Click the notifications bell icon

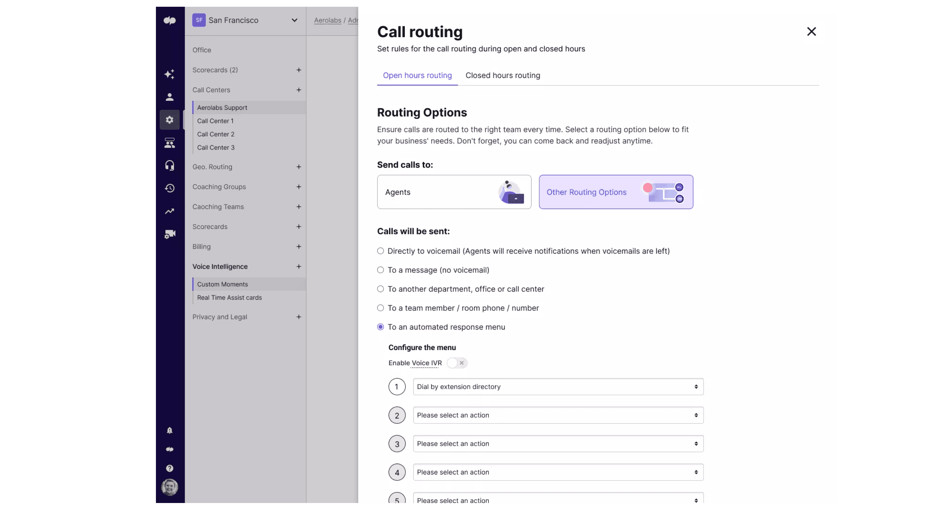[169, 430]
